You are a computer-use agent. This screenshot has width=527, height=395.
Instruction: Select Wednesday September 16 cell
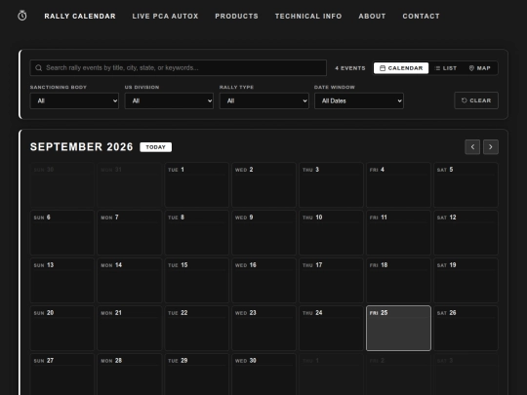(x=263, y=281)
